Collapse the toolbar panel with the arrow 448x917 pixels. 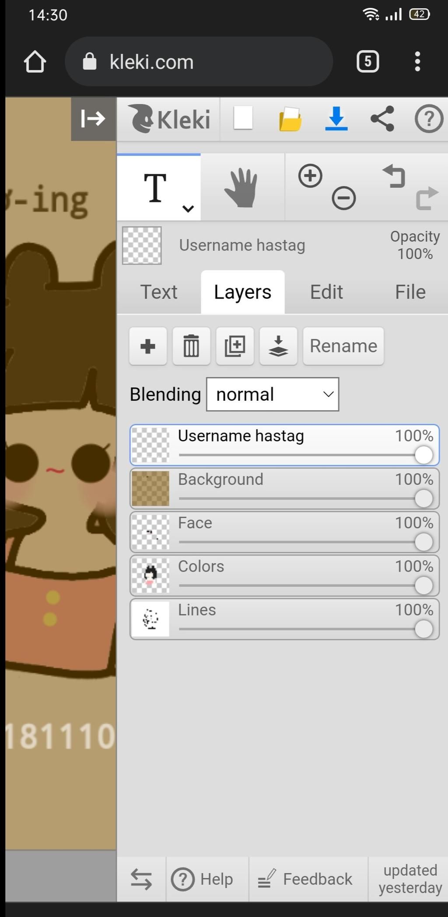pyautogui.click(x=93, y=119)
